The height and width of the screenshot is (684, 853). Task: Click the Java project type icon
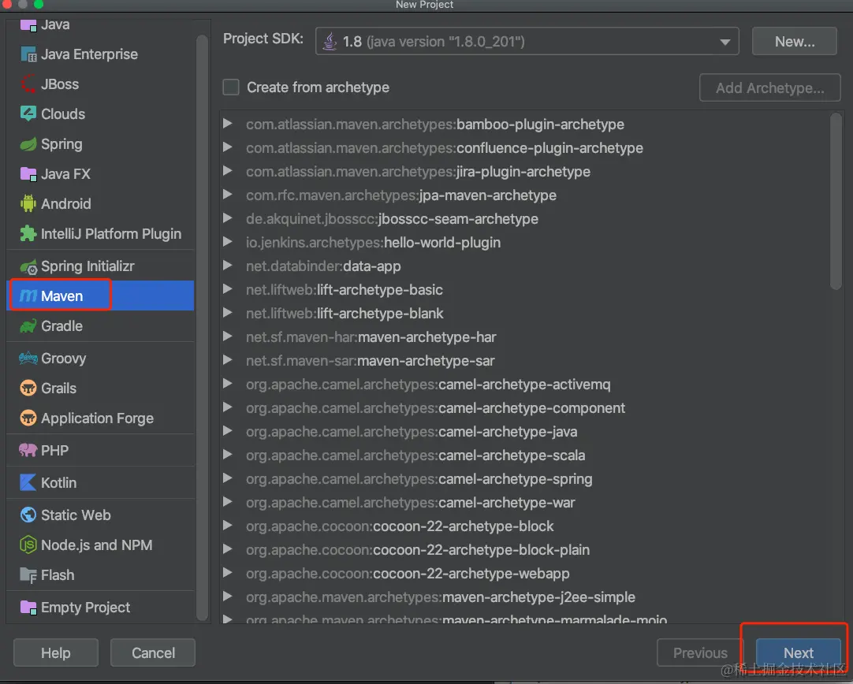[x=28, y=24]
